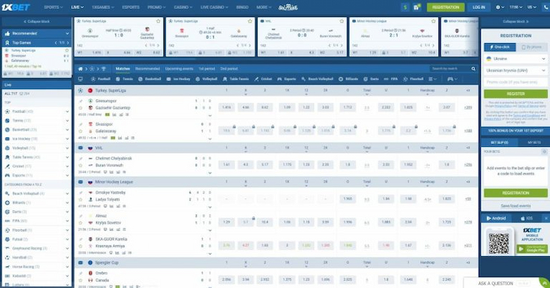Open settings gear in top bar
550x288 pixels.
pyautogui.click(x=498, y=7)
